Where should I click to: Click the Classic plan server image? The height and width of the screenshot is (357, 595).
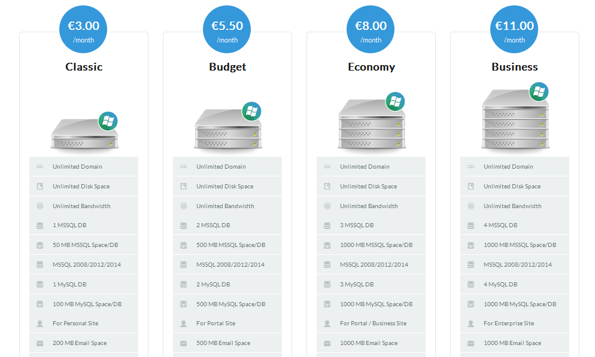pos(84,131)
